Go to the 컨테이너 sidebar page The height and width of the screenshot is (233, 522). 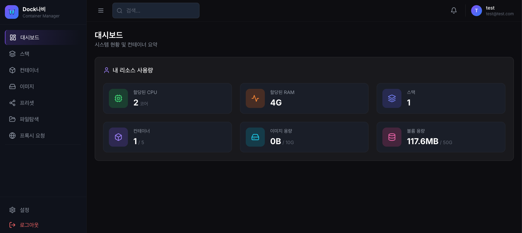point(29,70)
